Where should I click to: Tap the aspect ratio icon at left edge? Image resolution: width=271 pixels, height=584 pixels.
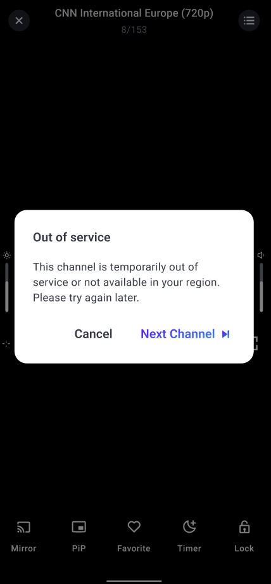pos(6,344)
